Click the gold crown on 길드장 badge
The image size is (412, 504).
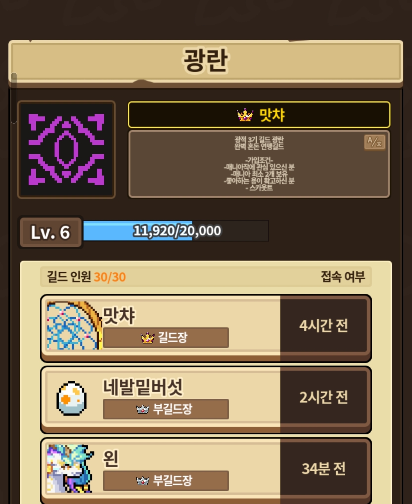click(148, 338)
